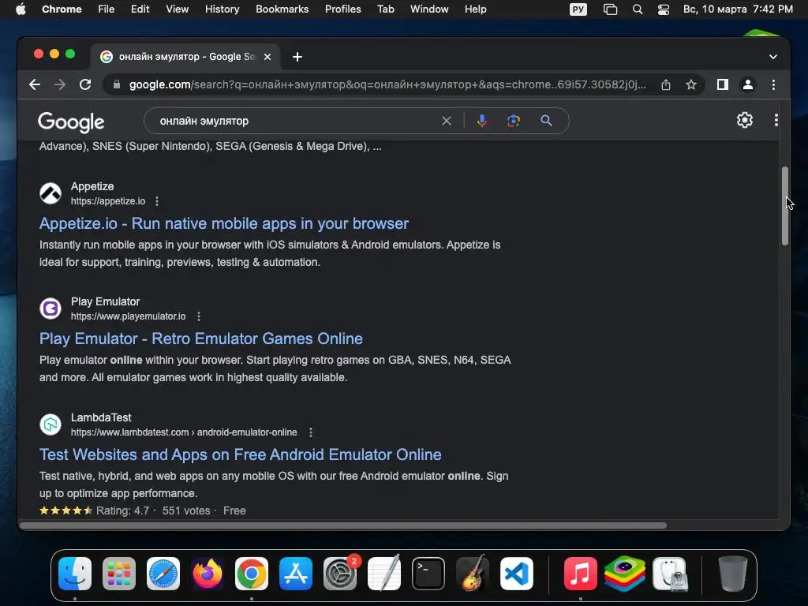
Task: Open Google quick settings gear
Action: pos(745,120)
